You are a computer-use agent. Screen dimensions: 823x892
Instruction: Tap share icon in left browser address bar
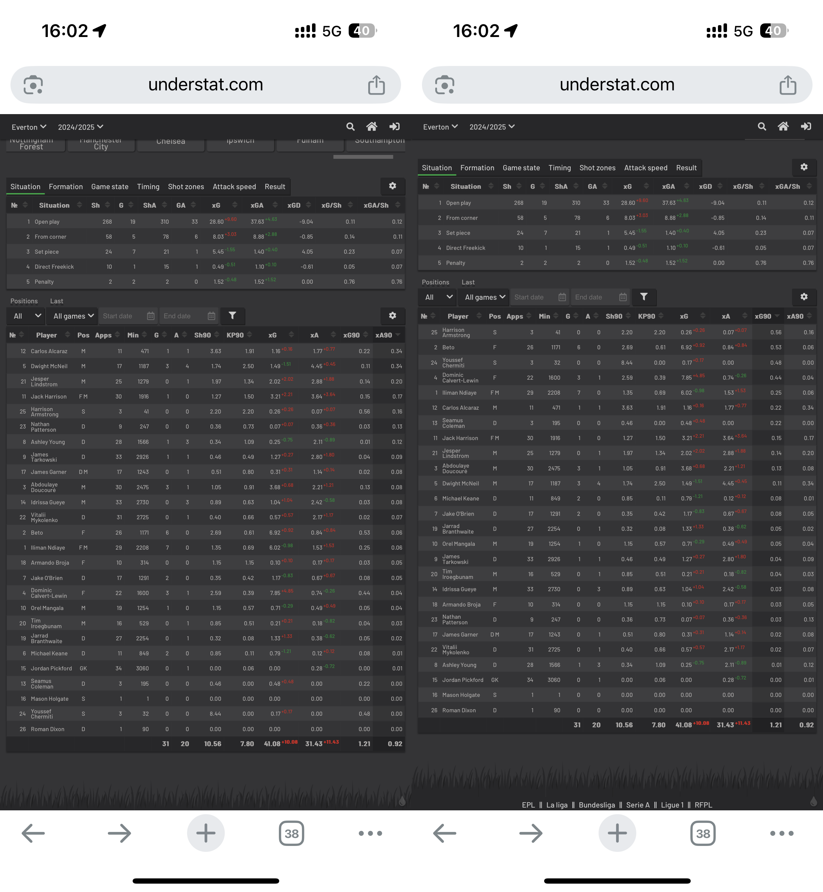[x=376, y=84]
